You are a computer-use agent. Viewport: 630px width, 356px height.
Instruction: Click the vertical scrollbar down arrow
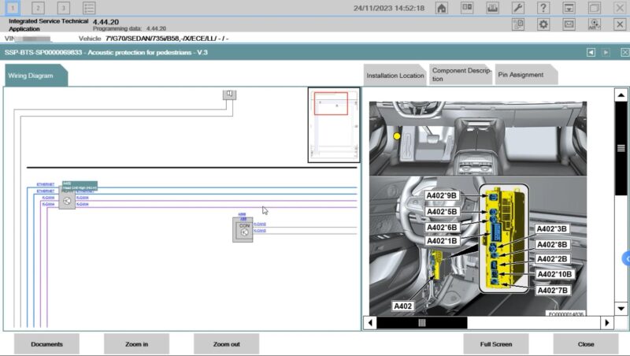pyautogui.click(x=621, y=309)
